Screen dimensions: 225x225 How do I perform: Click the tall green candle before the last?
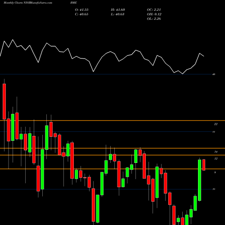199,180
